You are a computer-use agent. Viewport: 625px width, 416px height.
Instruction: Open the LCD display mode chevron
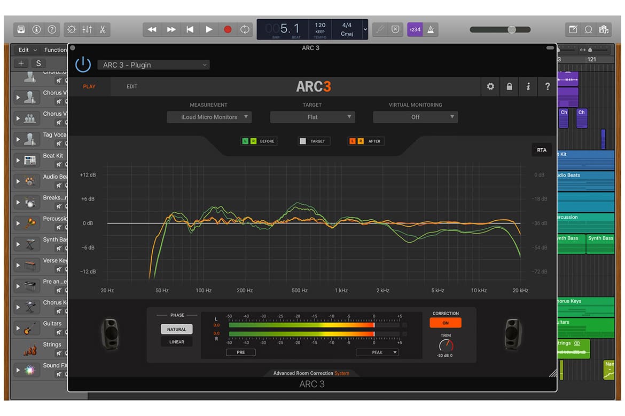point(365,29)
